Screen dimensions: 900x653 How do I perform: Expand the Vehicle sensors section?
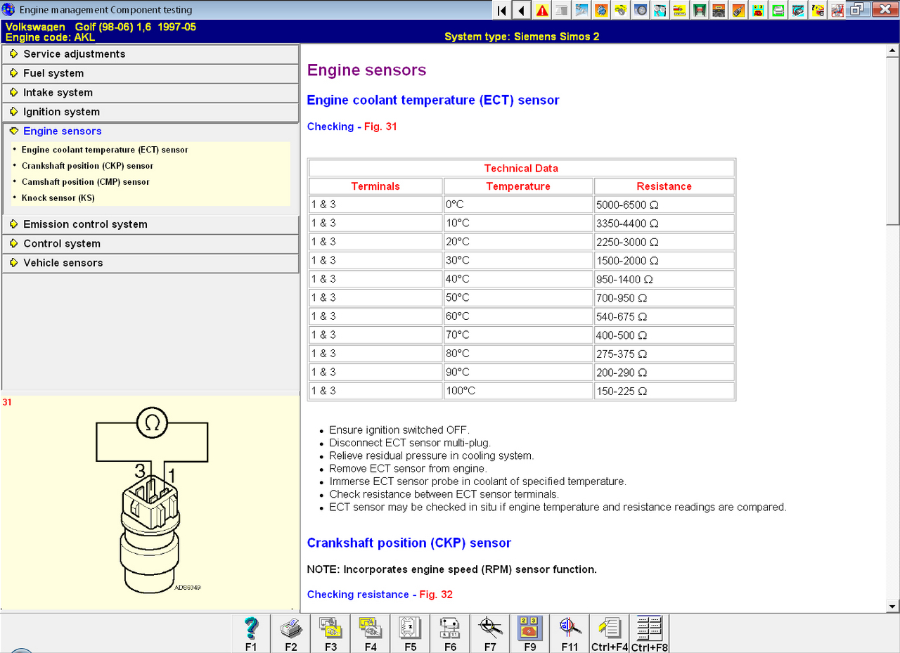(63, 263)
